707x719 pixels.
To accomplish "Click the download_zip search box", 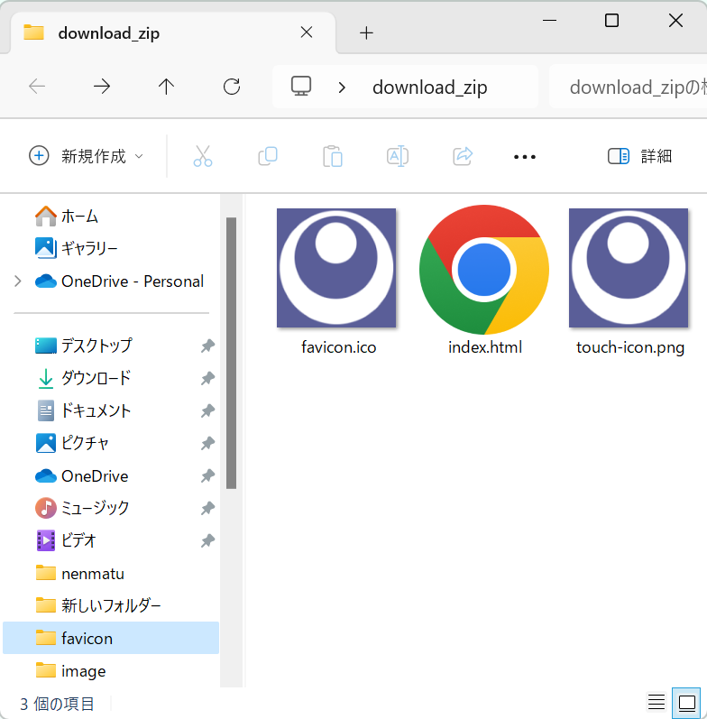I will coord(629,87).
